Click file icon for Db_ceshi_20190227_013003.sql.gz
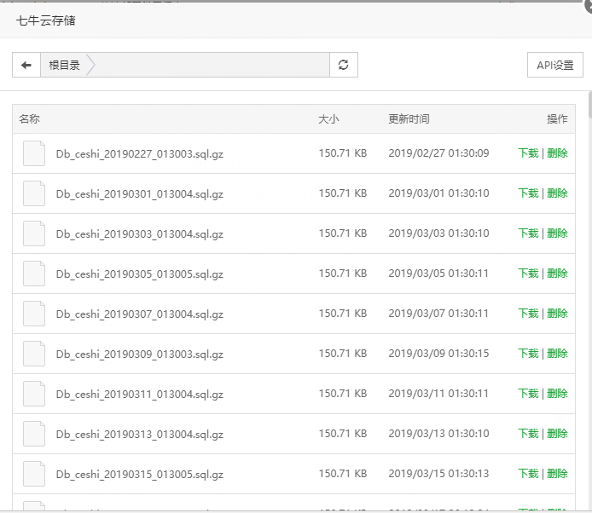Viewport: 592px width, 513px height. pyautogui.click(x=34, y=153)
